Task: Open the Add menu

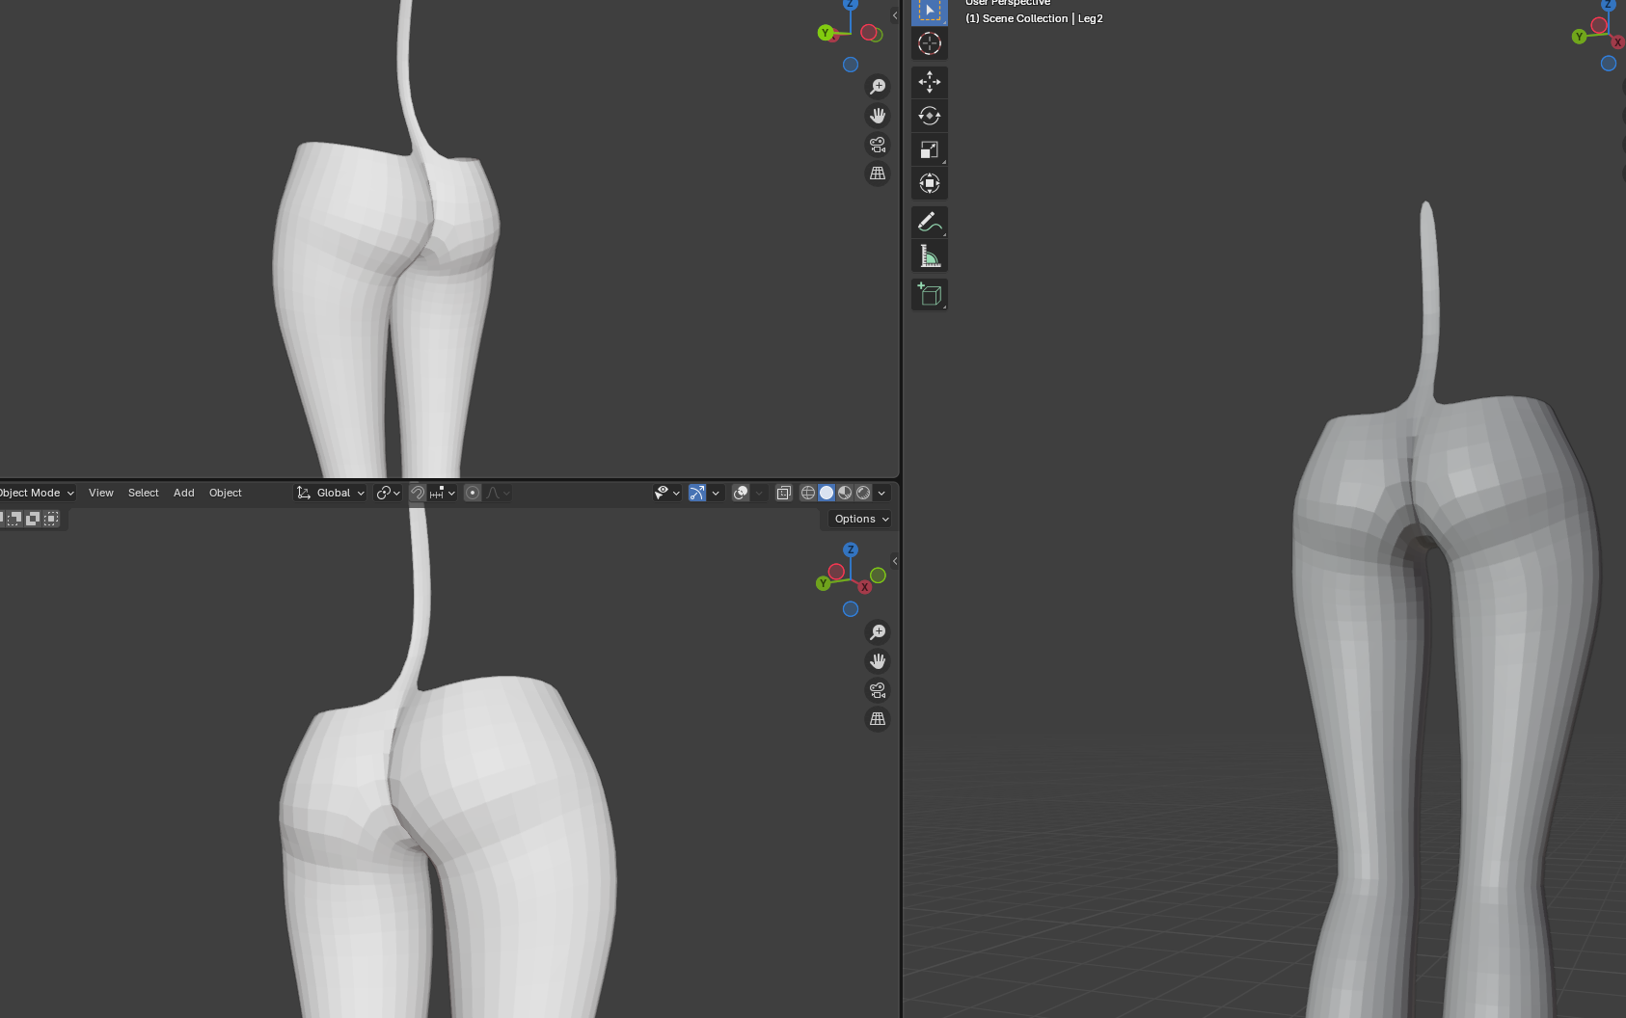Action: [184, 493]
